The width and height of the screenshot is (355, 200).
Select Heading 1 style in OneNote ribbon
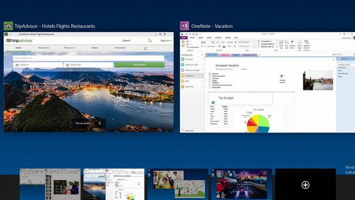[246, 42]
